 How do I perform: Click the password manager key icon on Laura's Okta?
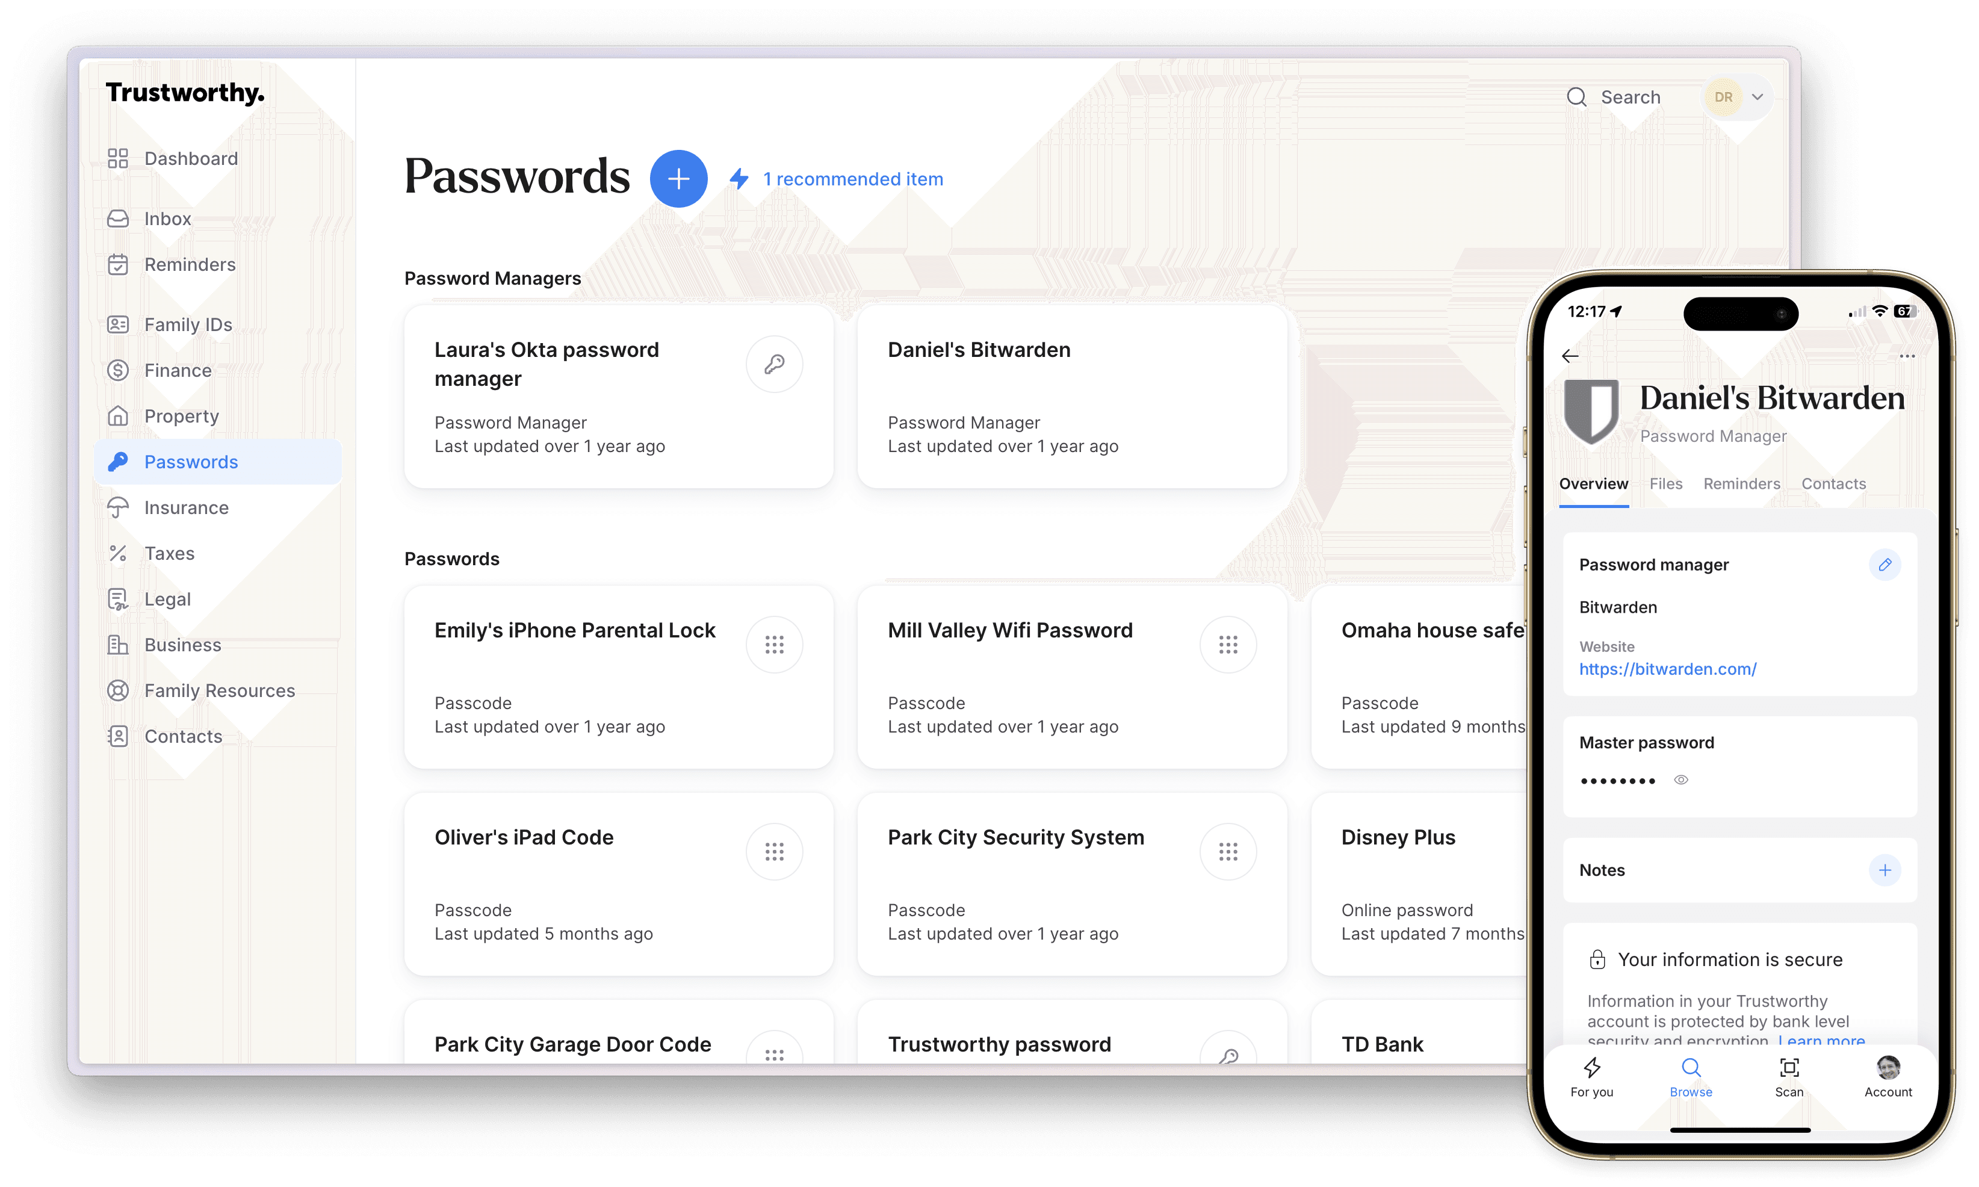tap(775, 365)
